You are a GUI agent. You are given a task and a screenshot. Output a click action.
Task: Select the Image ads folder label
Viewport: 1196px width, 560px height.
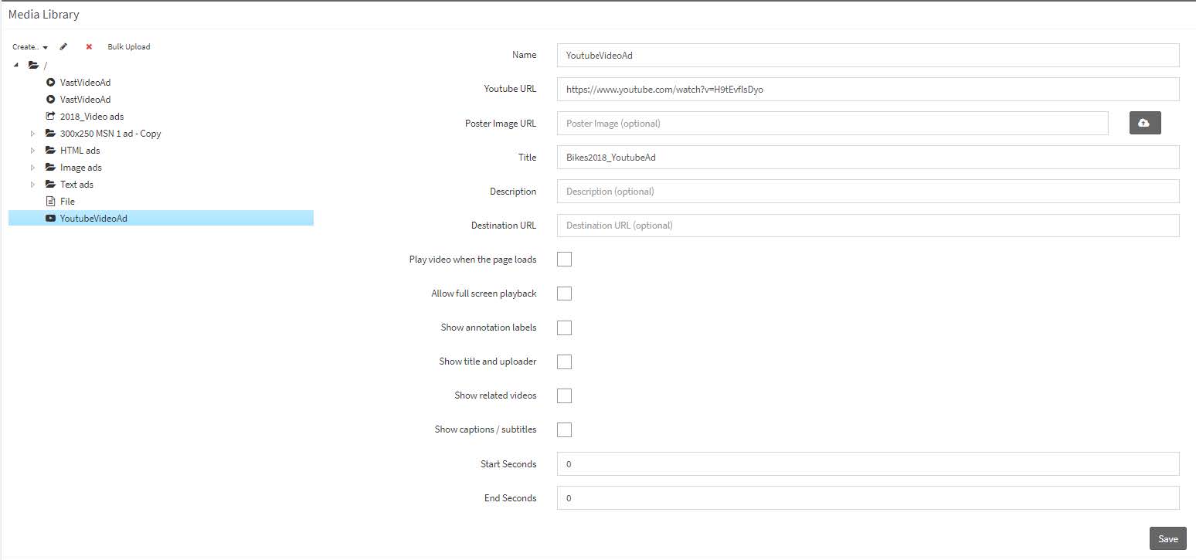pos(81,168)
